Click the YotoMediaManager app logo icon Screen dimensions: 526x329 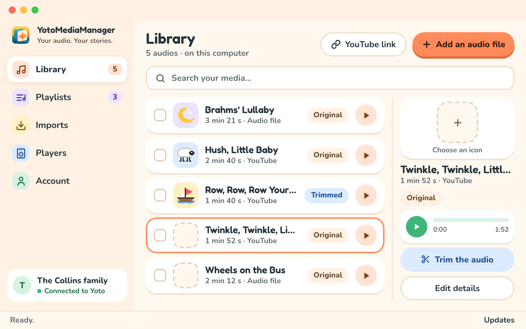pyautogui.click(x=21, y=35)
